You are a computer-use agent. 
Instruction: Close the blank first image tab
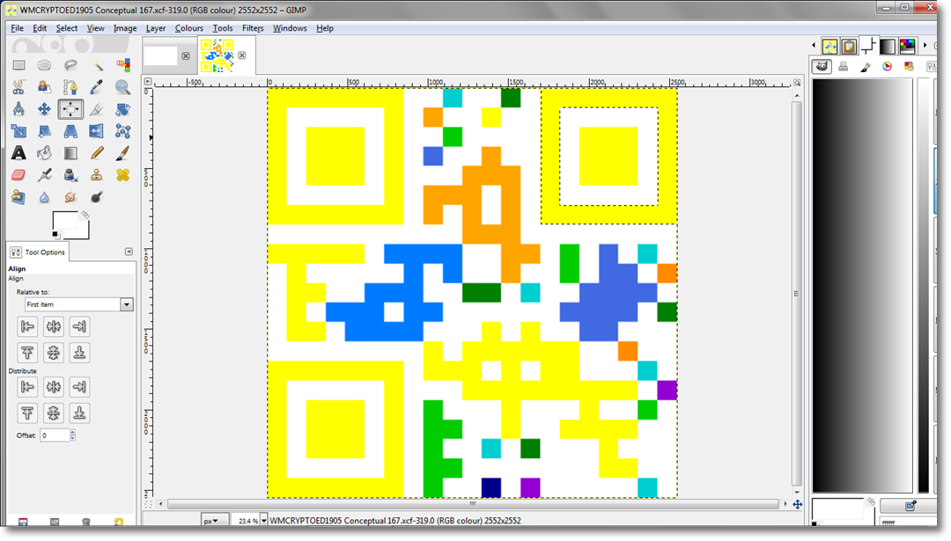(x=186, y=55)
